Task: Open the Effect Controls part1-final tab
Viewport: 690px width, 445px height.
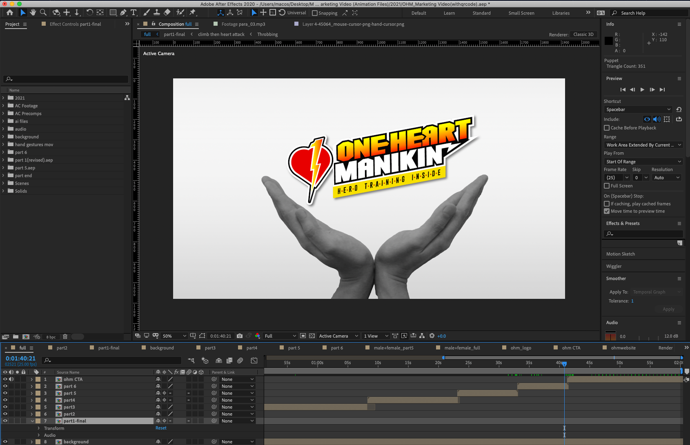Action: [76, 24]
